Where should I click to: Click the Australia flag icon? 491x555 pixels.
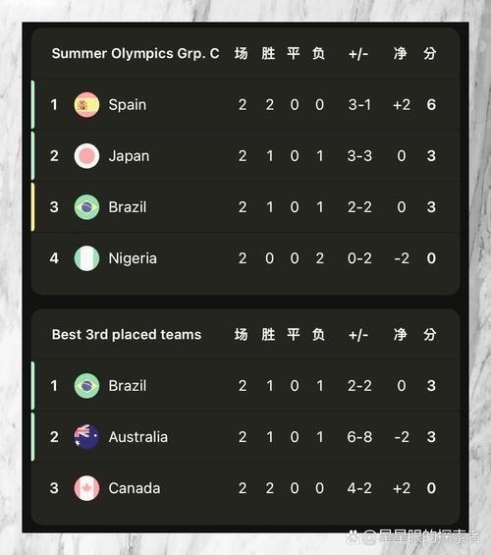(86, 437)
